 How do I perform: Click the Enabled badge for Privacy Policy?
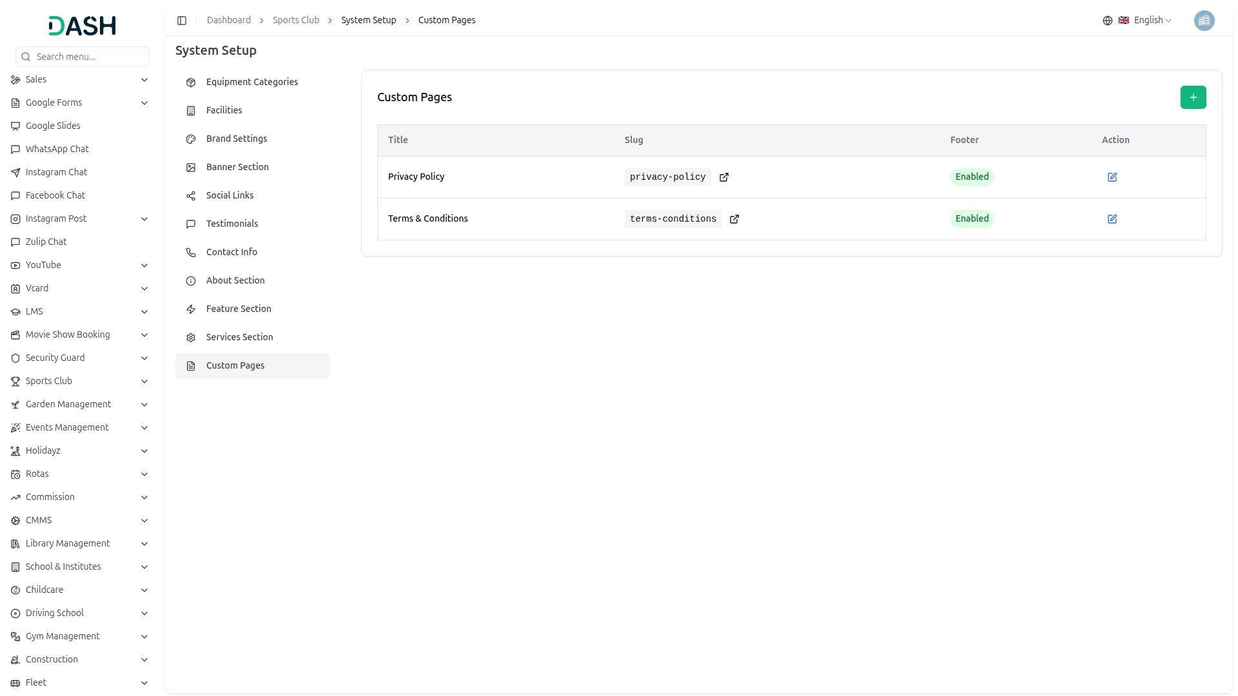[972, 177]
